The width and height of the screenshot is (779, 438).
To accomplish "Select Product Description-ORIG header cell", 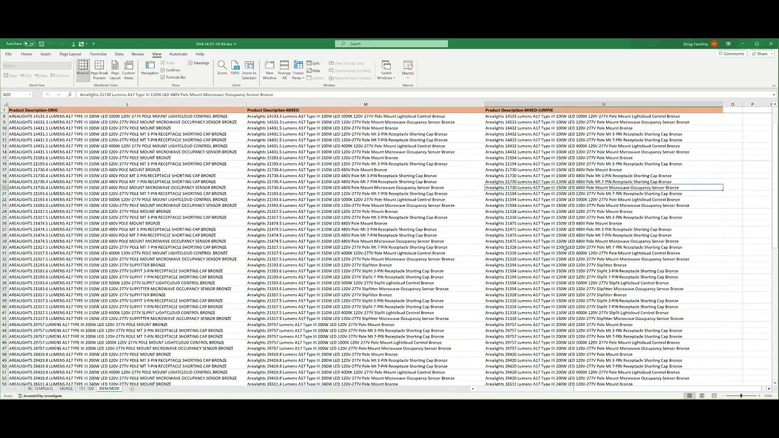I will coord(127,110).
